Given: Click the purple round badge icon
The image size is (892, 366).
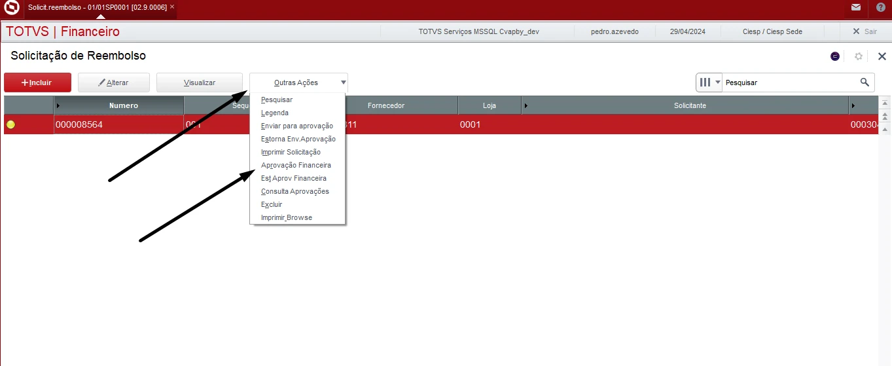Looking at the screenshot, I should (x=835, y=56).
